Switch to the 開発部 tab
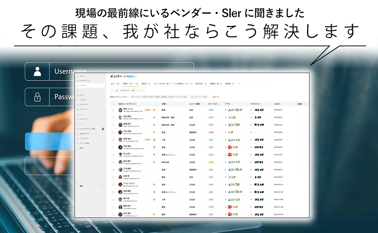The image size is (378, 233). tap(230, 84)
